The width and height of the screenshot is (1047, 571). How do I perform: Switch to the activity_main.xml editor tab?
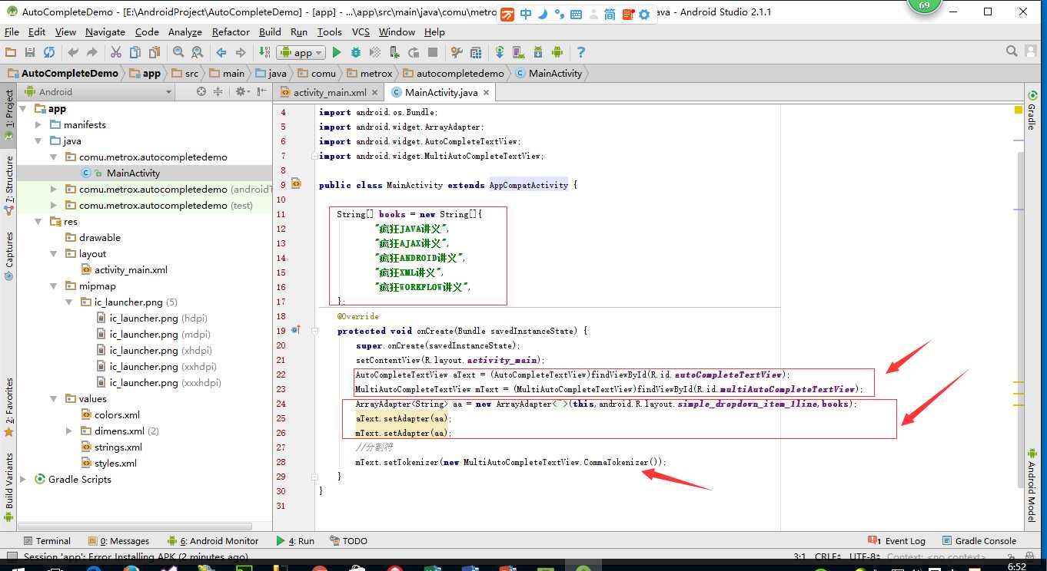click(329, 92)
